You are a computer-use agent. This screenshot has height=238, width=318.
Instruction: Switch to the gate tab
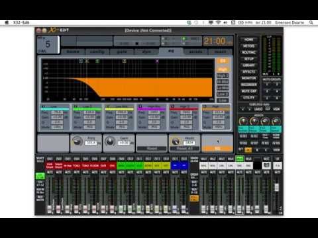point(122,52)
